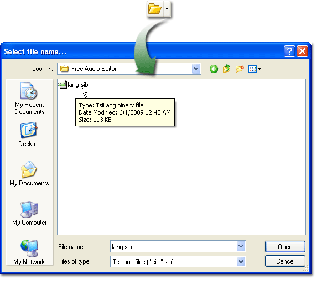Click the Up One Level folder icon
This screenshot has width=332, height=284.
coord(227,69)
